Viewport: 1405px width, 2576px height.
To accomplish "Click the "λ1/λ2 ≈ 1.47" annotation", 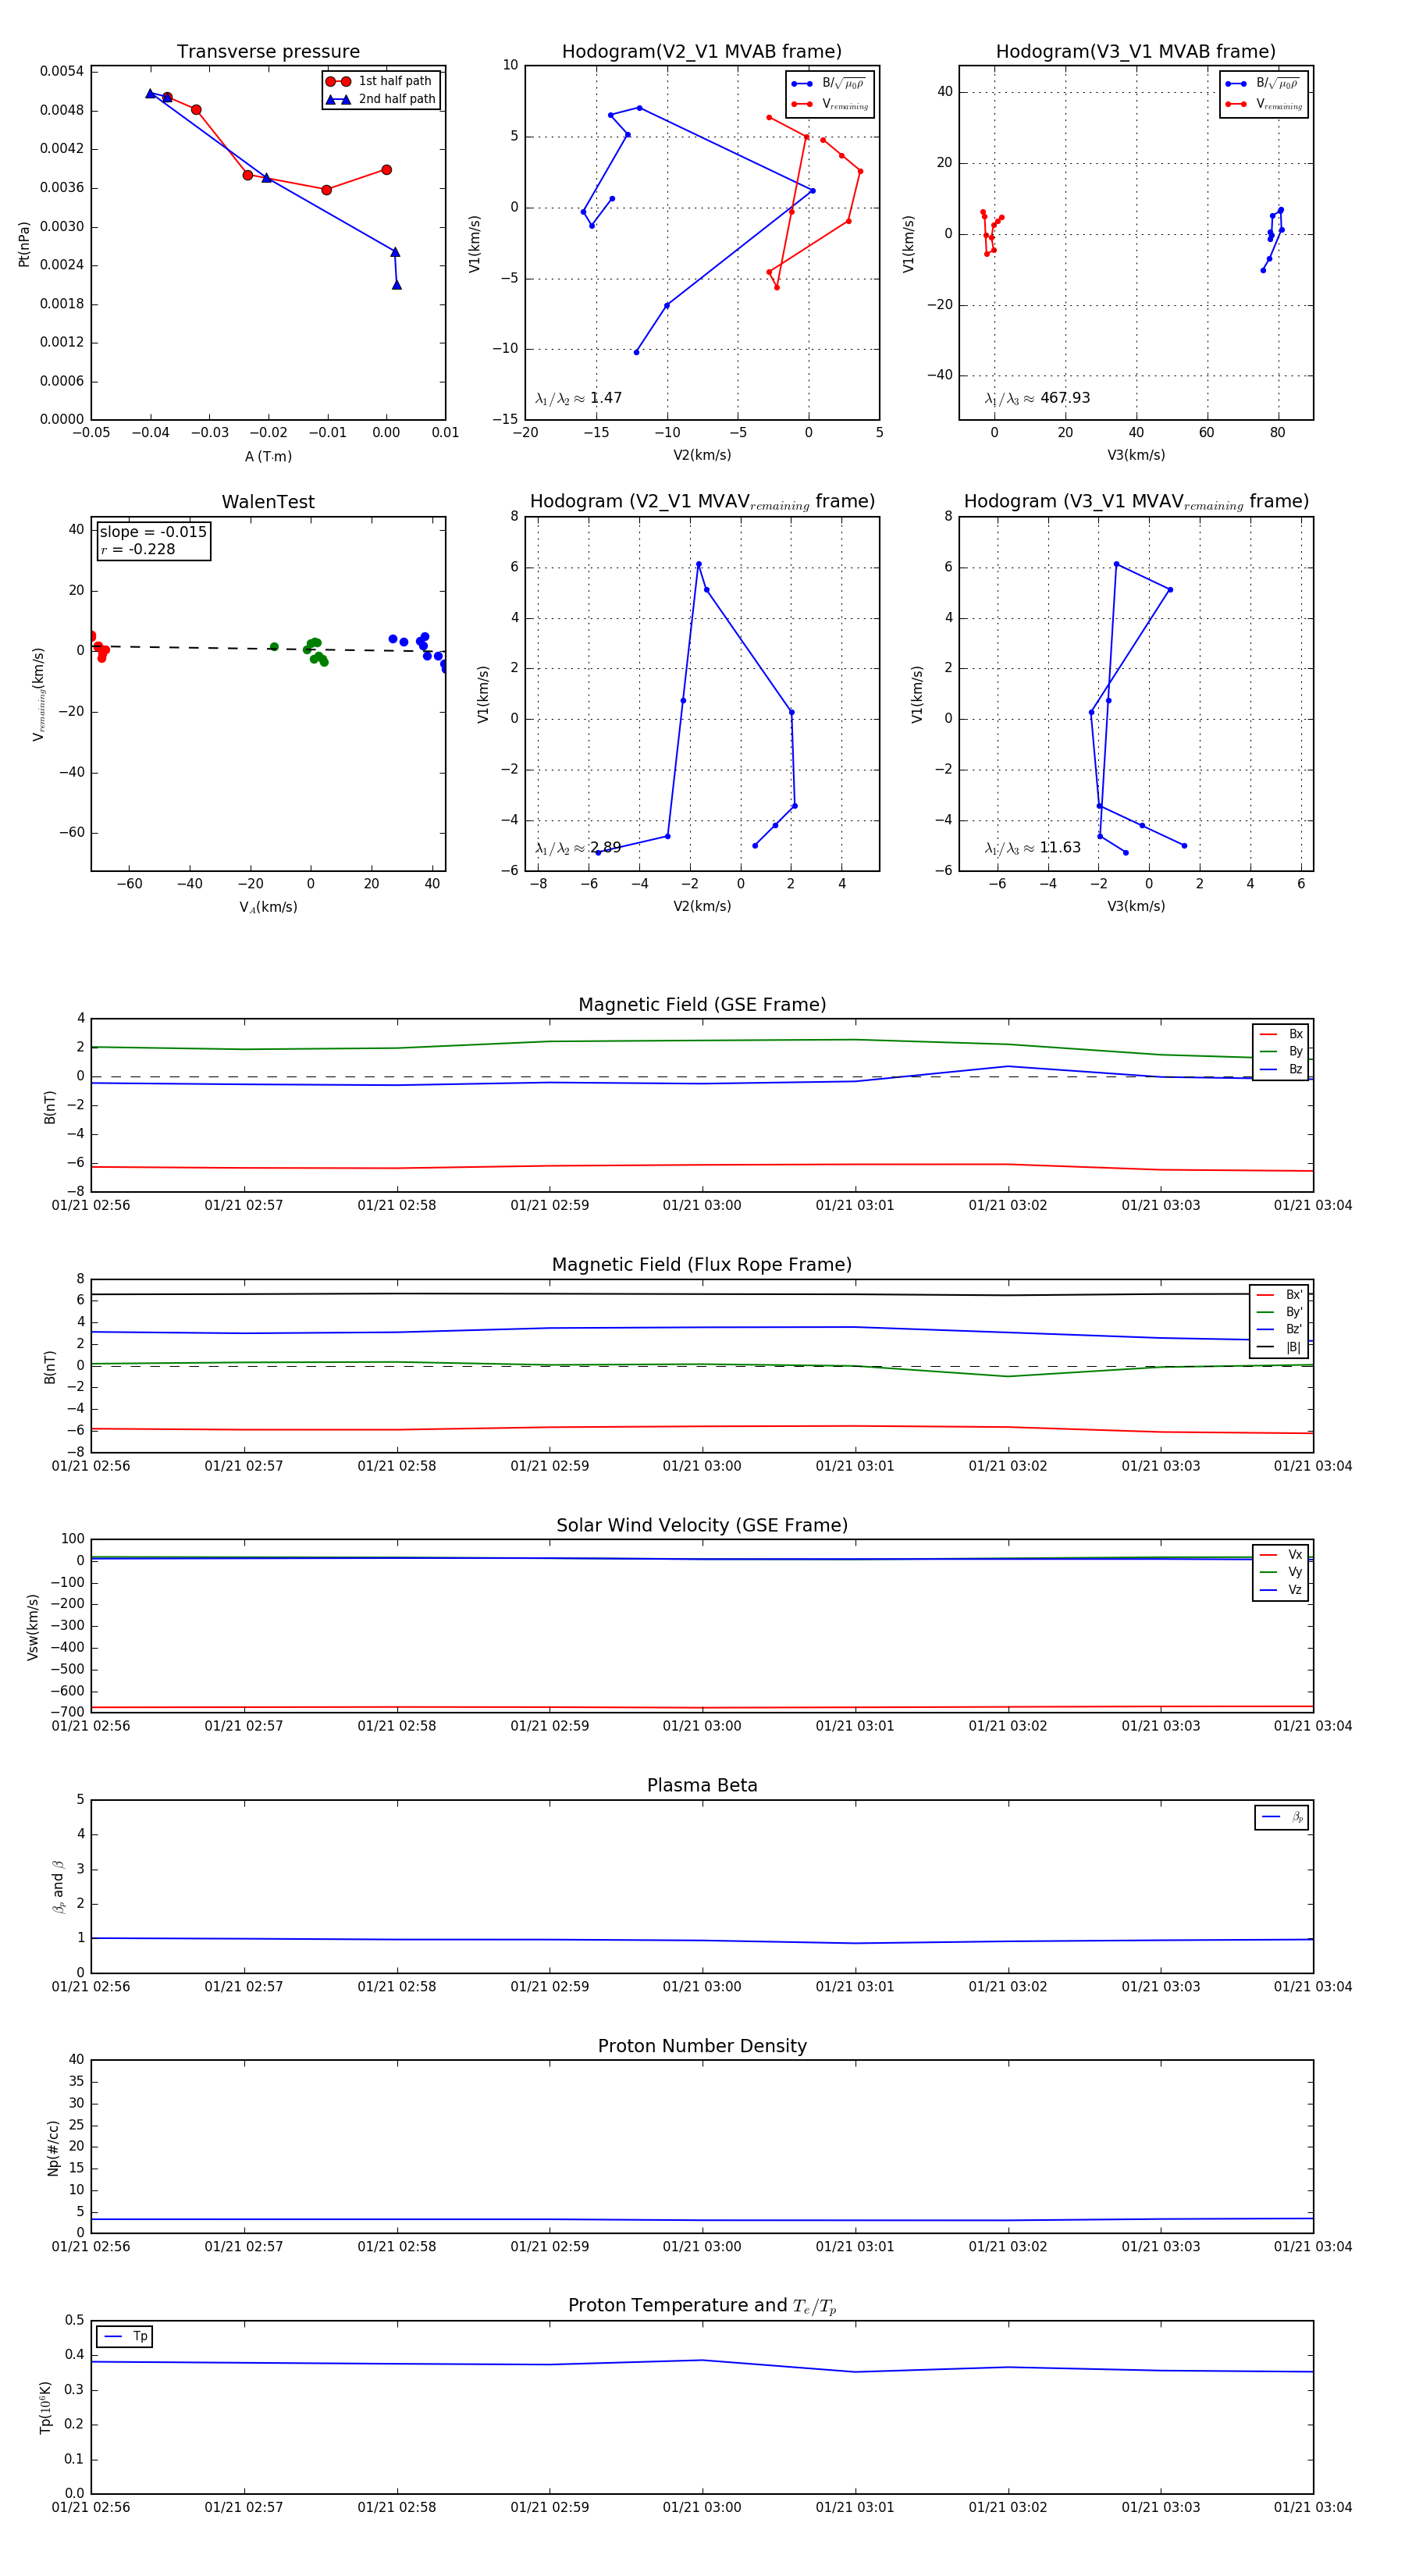I will pos(579,398).
